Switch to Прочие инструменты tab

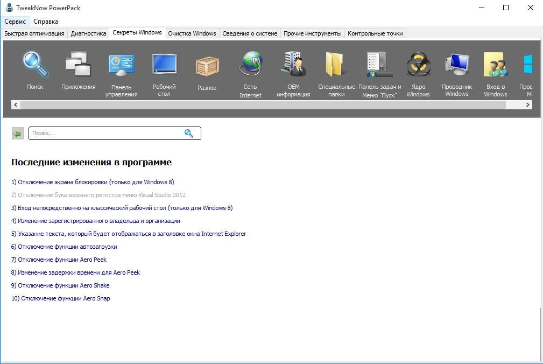[312, 33]
